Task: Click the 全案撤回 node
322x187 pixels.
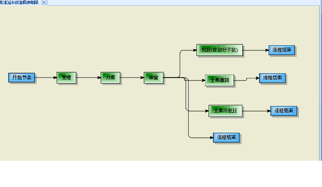Action: pos(219,80)
